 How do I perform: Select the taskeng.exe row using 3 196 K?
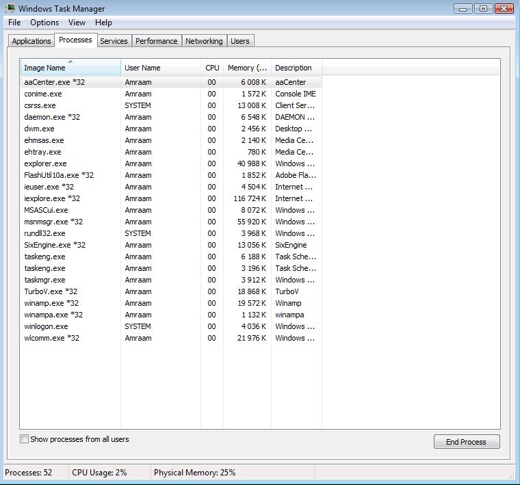click(x=171, y=268)
